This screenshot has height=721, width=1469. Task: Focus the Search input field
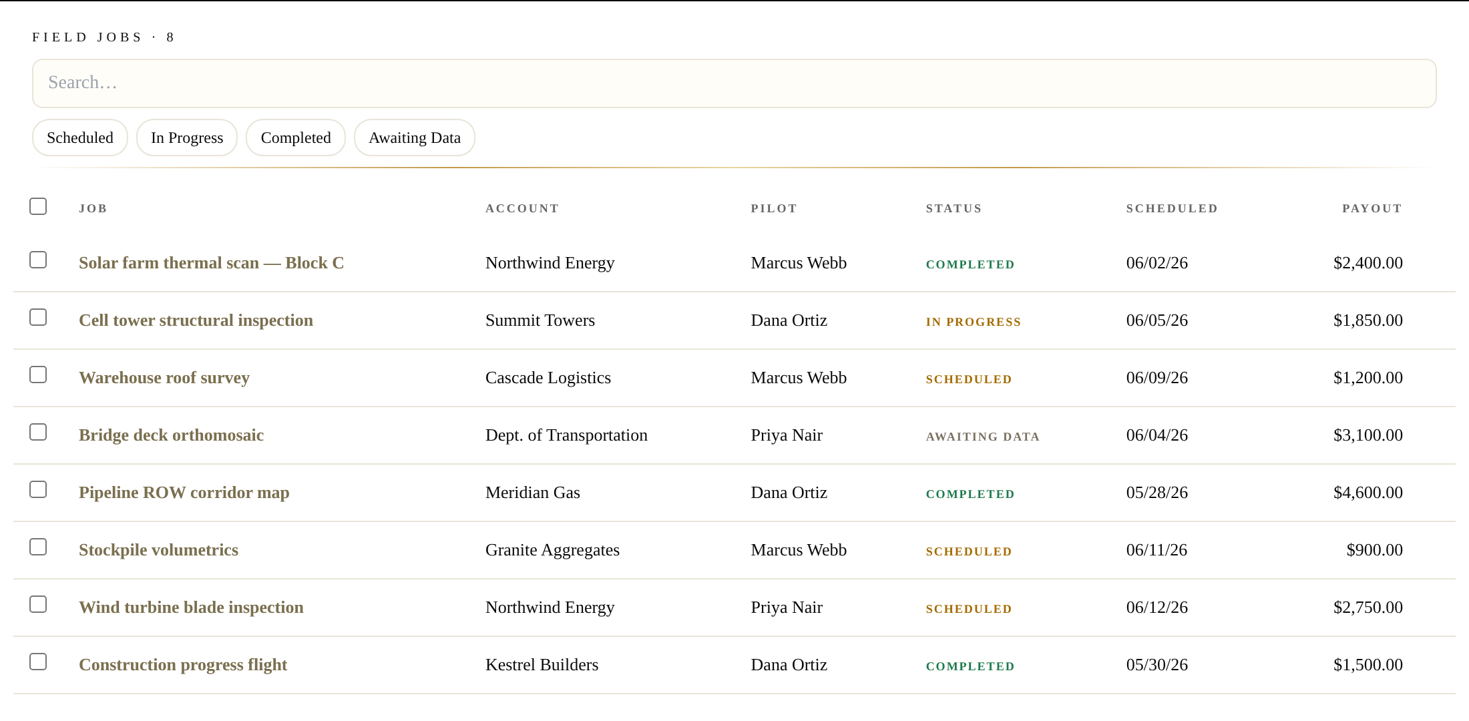coord(734,83)
